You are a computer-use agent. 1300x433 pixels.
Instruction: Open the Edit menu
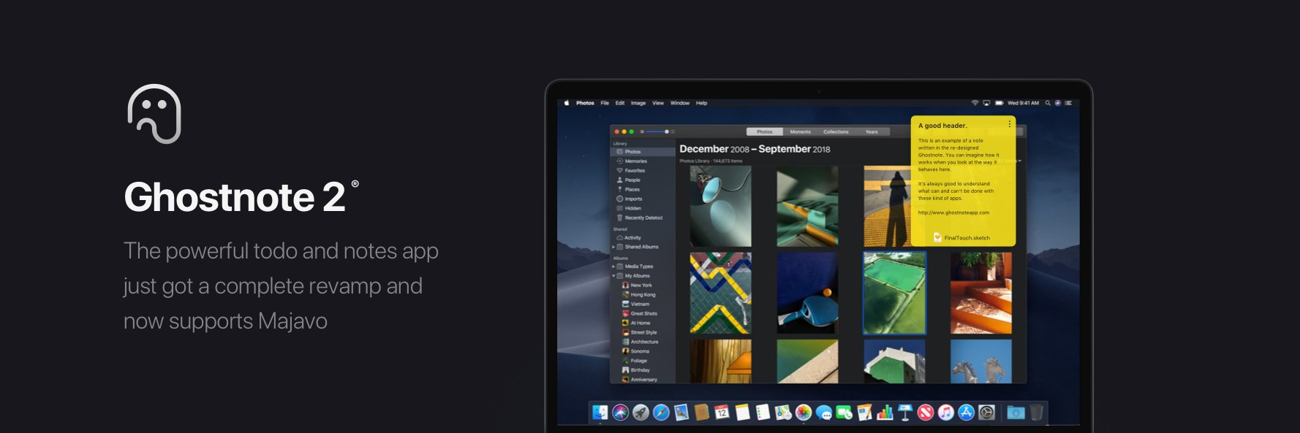(620, 103)
